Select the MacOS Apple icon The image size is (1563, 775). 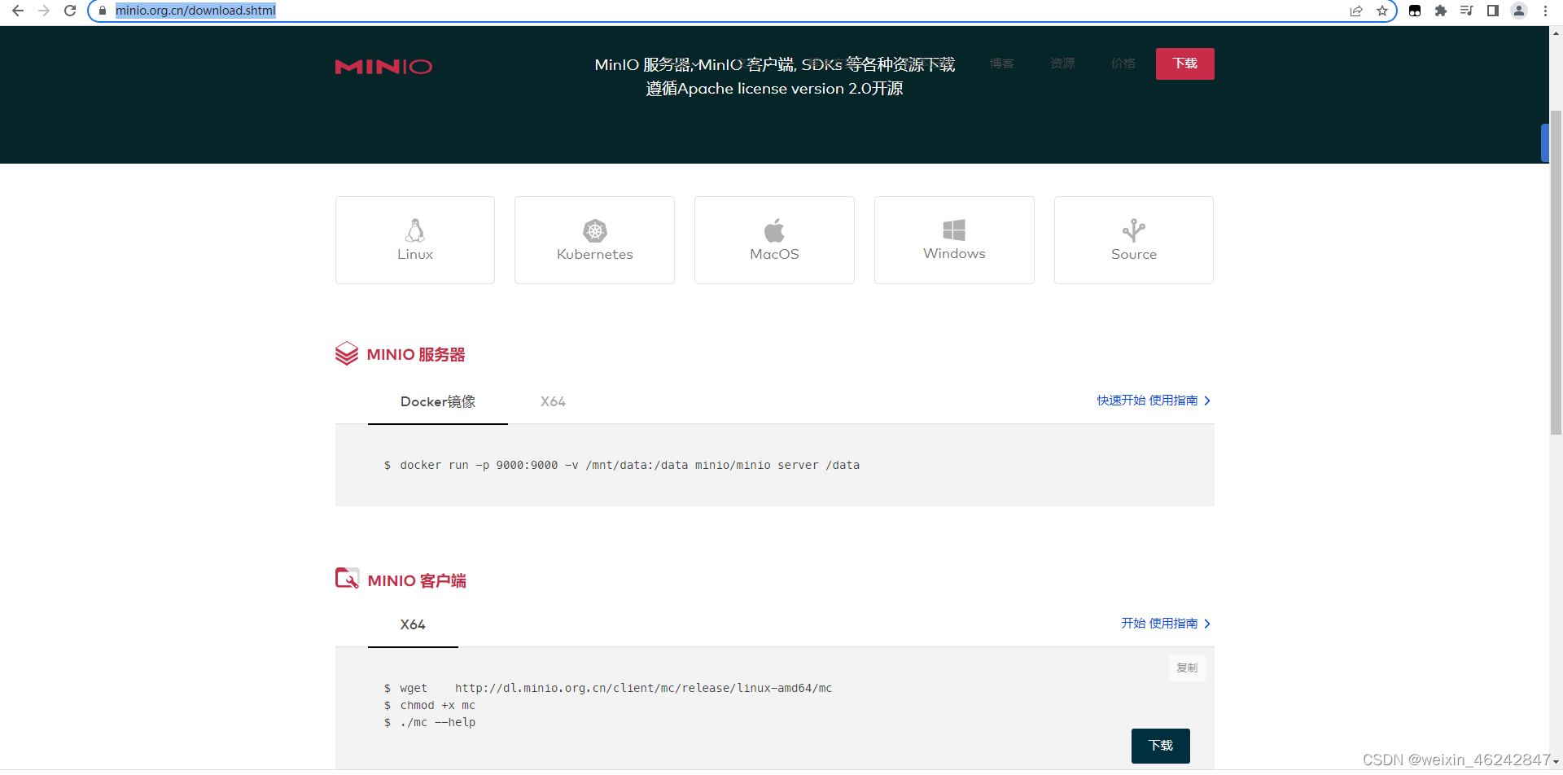pyautogui.click(x=774, y=229)
